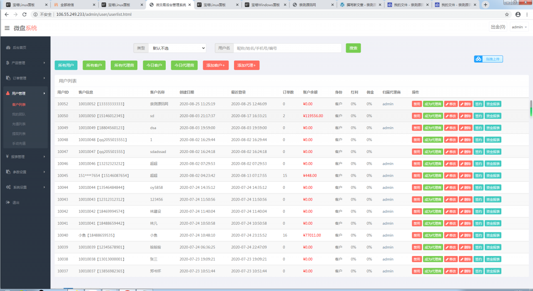Click 删除 button for user 10052

466,104
